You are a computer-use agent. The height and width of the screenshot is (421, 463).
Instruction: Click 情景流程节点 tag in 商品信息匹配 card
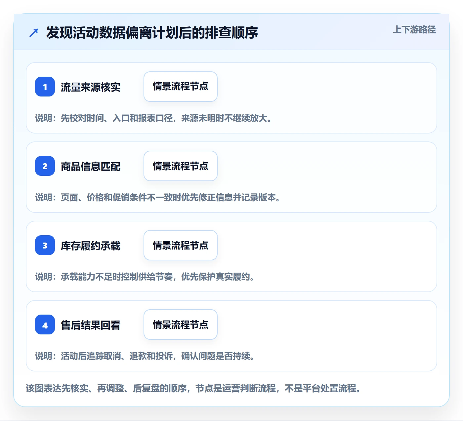pyautogui.click(x=181, y=166)
